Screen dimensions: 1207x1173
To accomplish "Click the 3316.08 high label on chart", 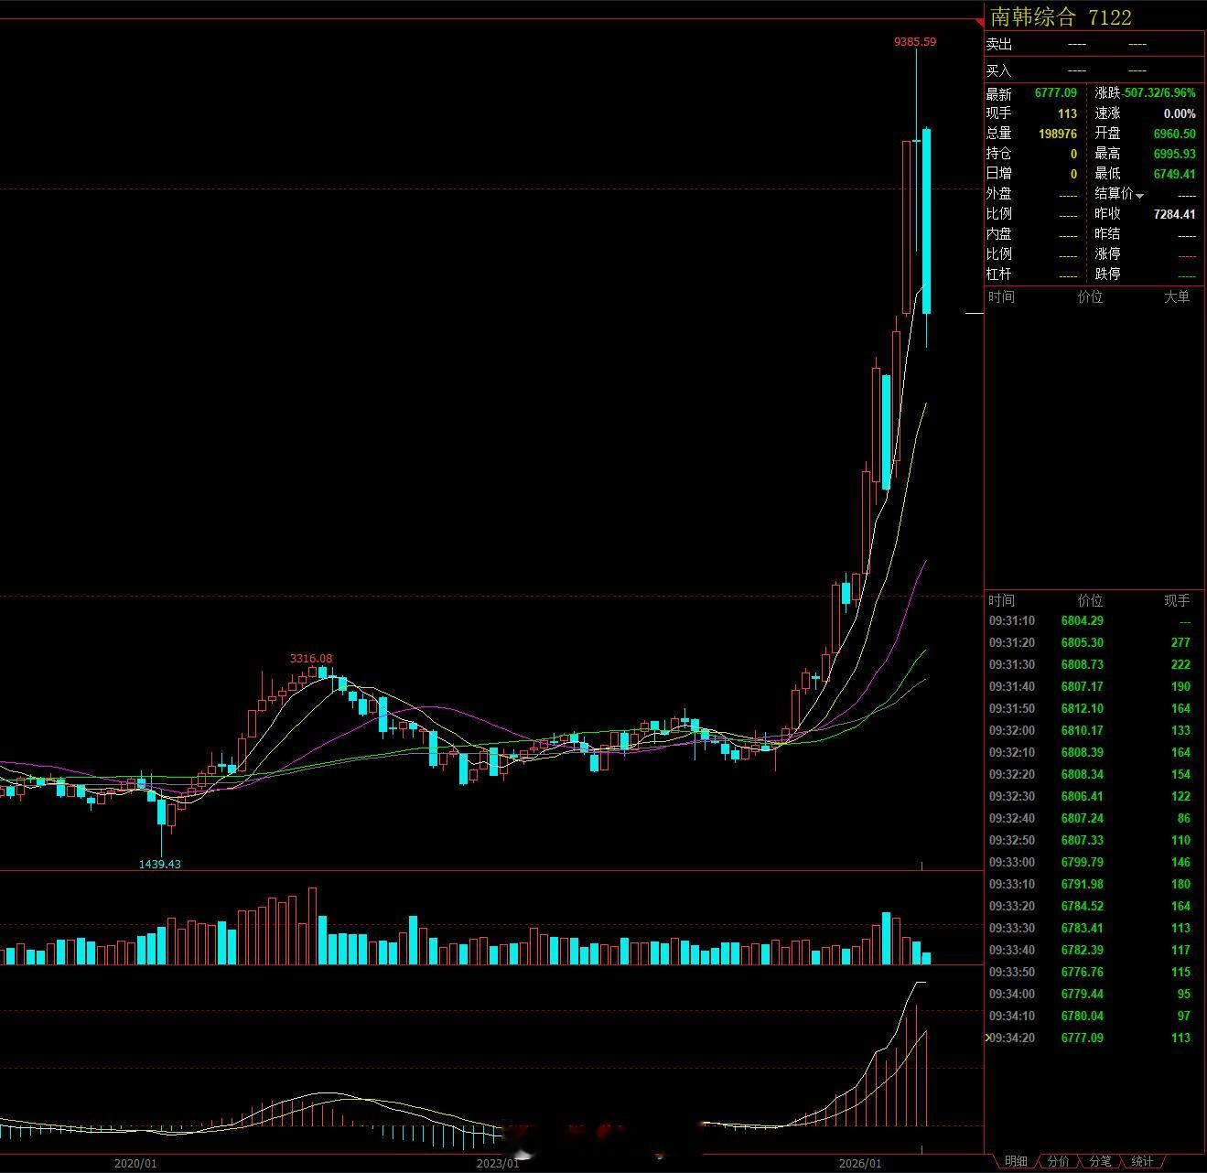I will [x=311, y=658].
